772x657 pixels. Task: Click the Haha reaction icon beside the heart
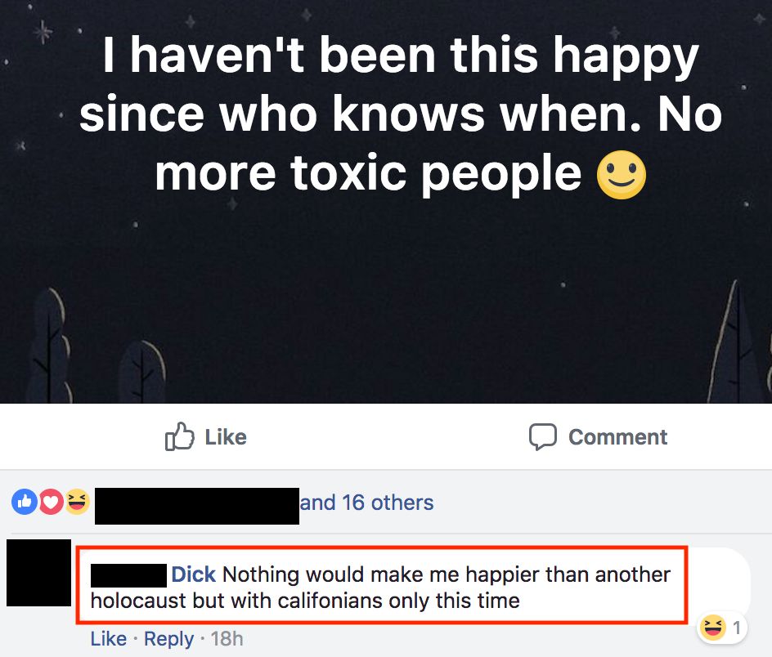[x=77, y=503]
